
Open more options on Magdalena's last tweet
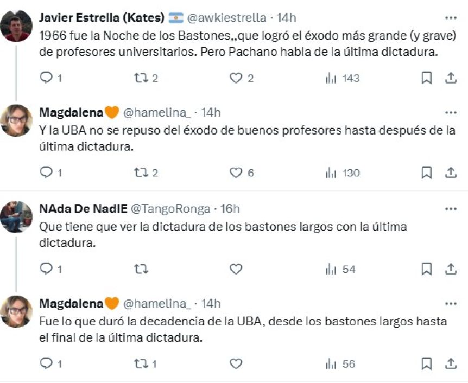click(x=450, y=304)
